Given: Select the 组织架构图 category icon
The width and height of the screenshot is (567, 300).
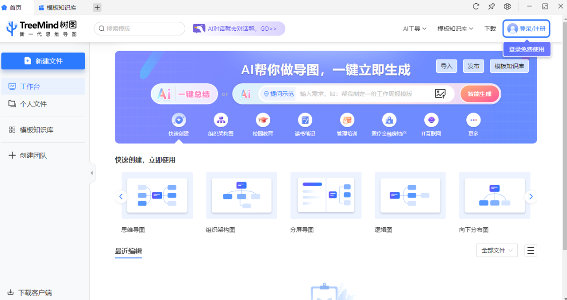Looking at the screenshot, I should tap(221, 120).
